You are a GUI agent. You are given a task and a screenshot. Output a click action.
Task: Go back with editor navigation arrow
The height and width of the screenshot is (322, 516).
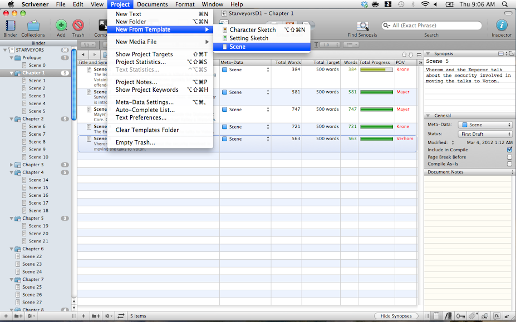[83, 55]
